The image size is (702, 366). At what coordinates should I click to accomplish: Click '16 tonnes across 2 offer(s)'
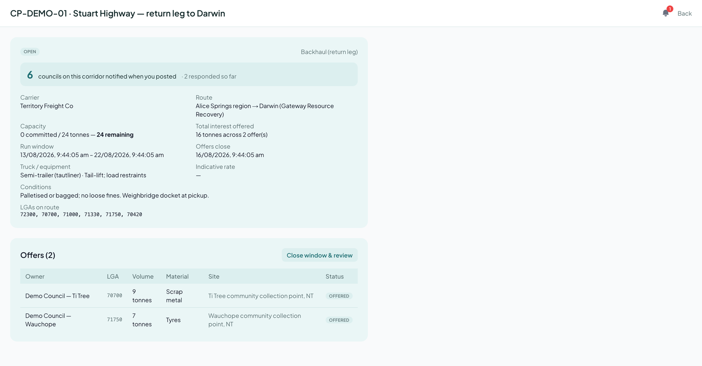[232, 135]
